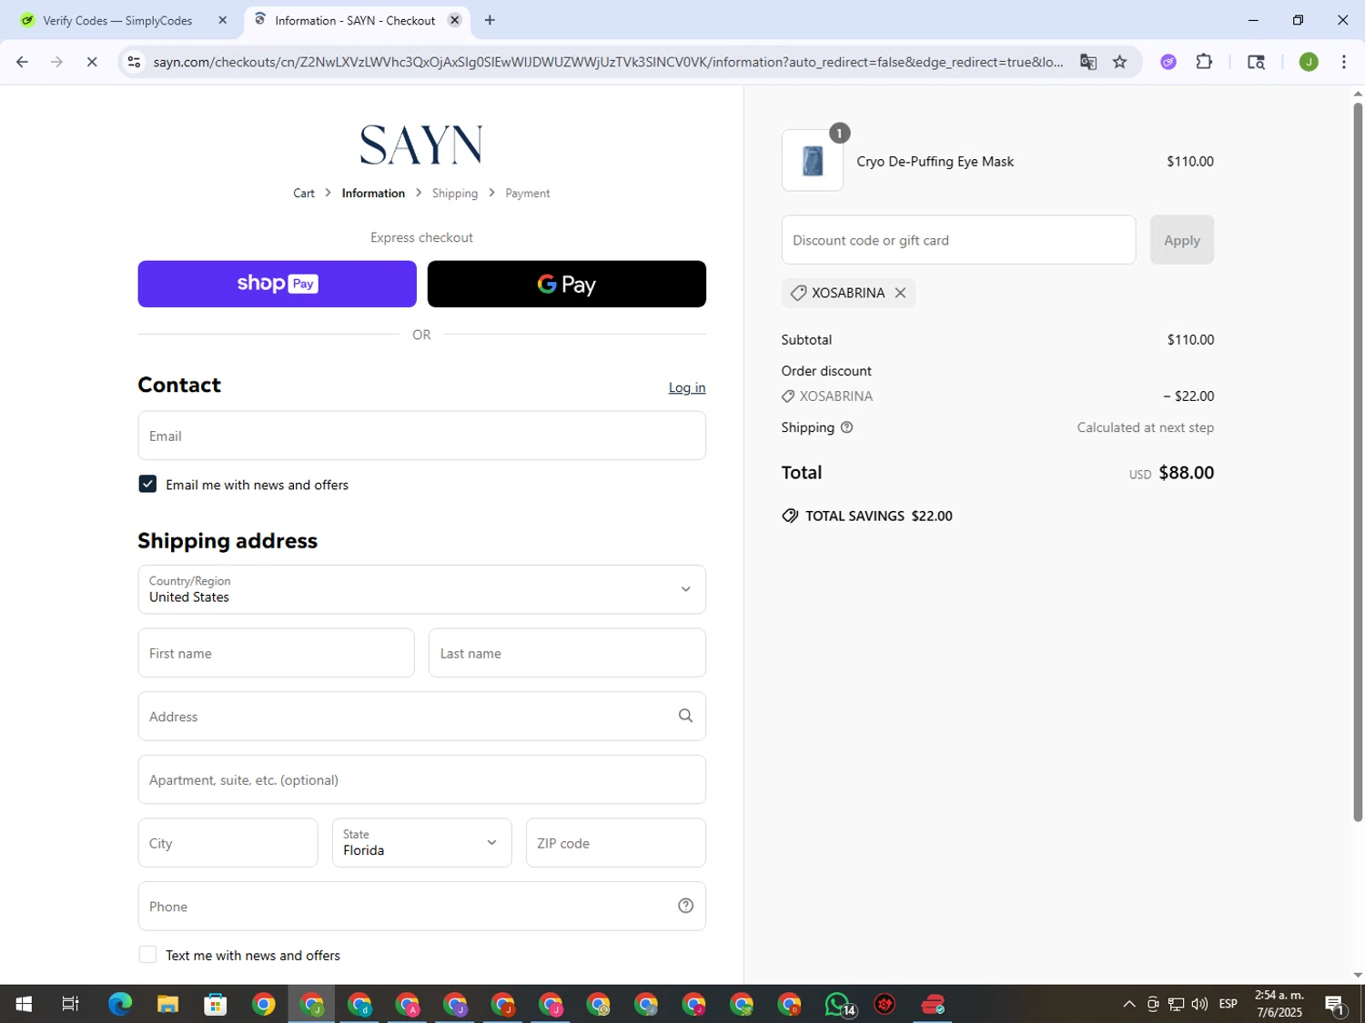
Task: Show hidden system tray icons
Action: pyautogui.click(x=1129, y=1004)
